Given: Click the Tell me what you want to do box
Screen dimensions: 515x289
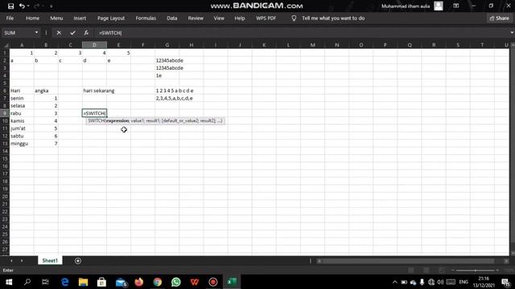Looking at the screenshot, I should 333,18.
